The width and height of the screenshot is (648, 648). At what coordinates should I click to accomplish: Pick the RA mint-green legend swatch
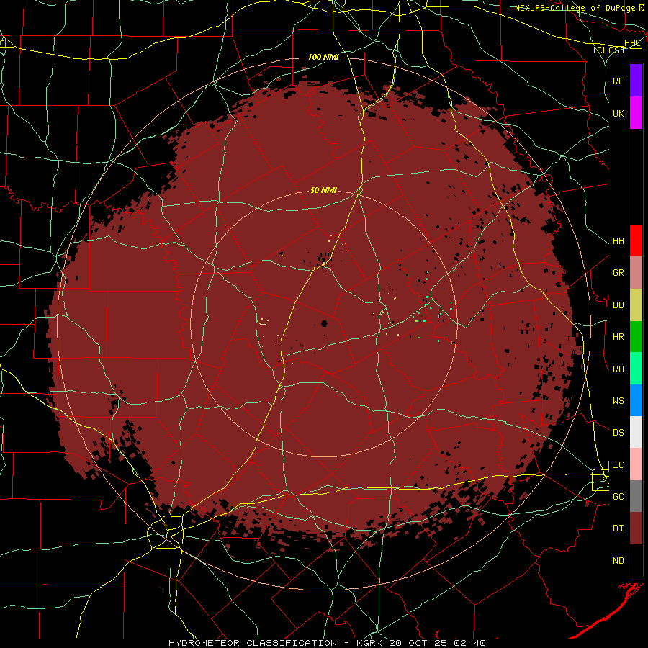click(x=636, y=369)
